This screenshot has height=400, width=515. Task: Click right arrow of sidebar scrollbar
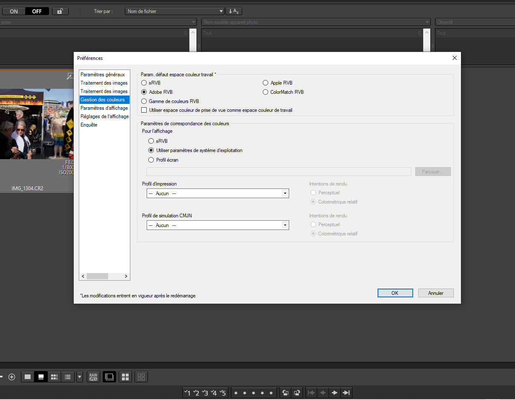click(126, 276)
